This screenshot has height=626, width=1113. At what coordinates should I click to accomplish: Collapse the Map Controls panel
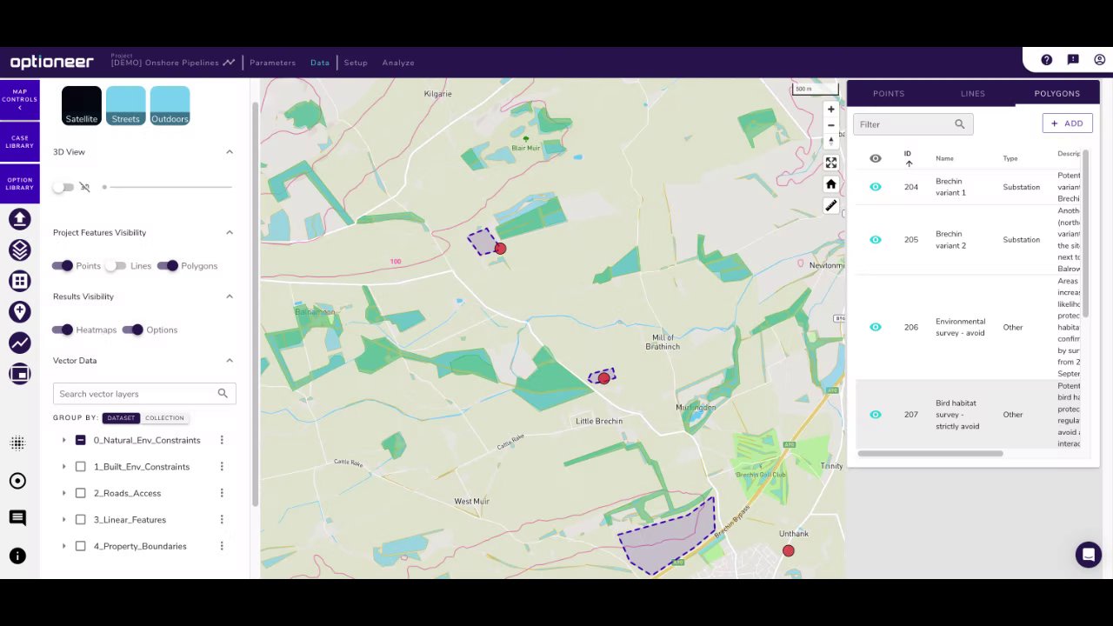click(x=19, y=99)
